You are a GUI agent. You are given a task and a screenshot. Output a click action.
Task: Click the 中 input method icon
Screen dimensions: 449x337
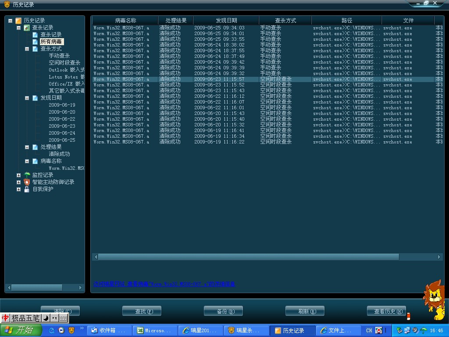[x=5, y=318]
